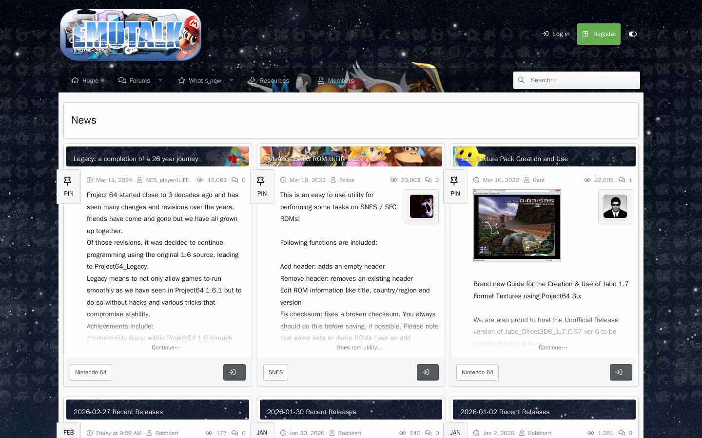Open author Gent profile link
702x438 pixels.
click(539, 180)
